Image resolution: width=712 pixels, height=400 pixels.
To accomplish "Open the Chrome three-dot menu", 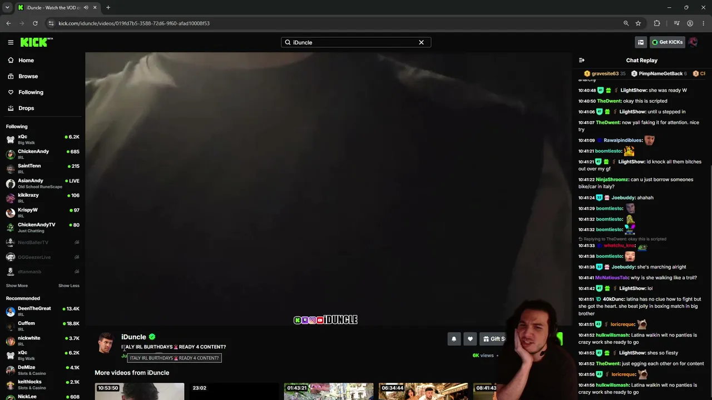I will [703, 23].
